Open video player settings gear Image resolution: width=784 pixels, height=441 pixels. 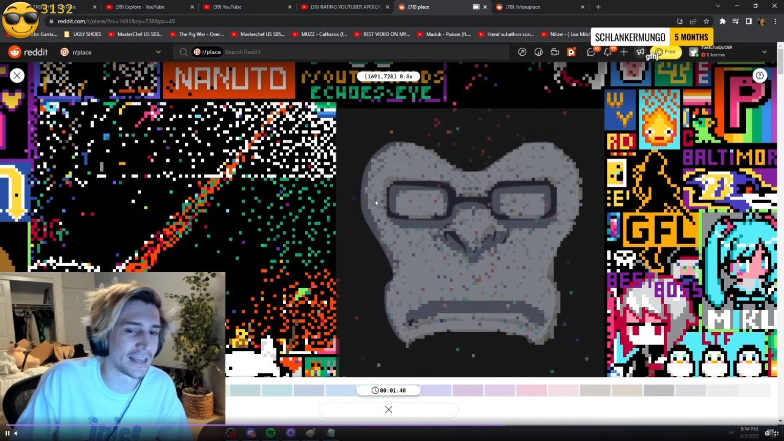pos(767,433)
